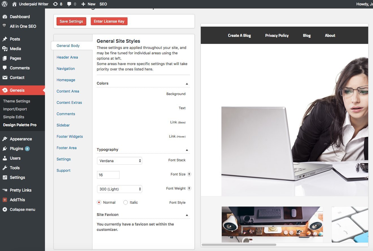Click the Plugins update badge showing 4
The width and height of the screenshot is (373, 251).
point(27,149)
